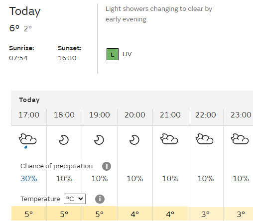The image size is (253, 221).
Task: Open the °C temperature unit dropdown
Action: pyautogui.click(x=75, y=199)
